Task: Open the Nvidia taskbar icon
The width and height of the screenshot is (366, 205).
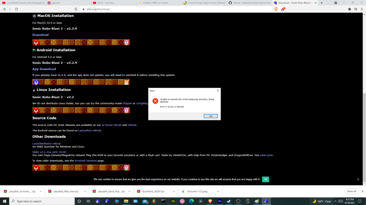Action: pyautogui.click(x=173, y=201)
